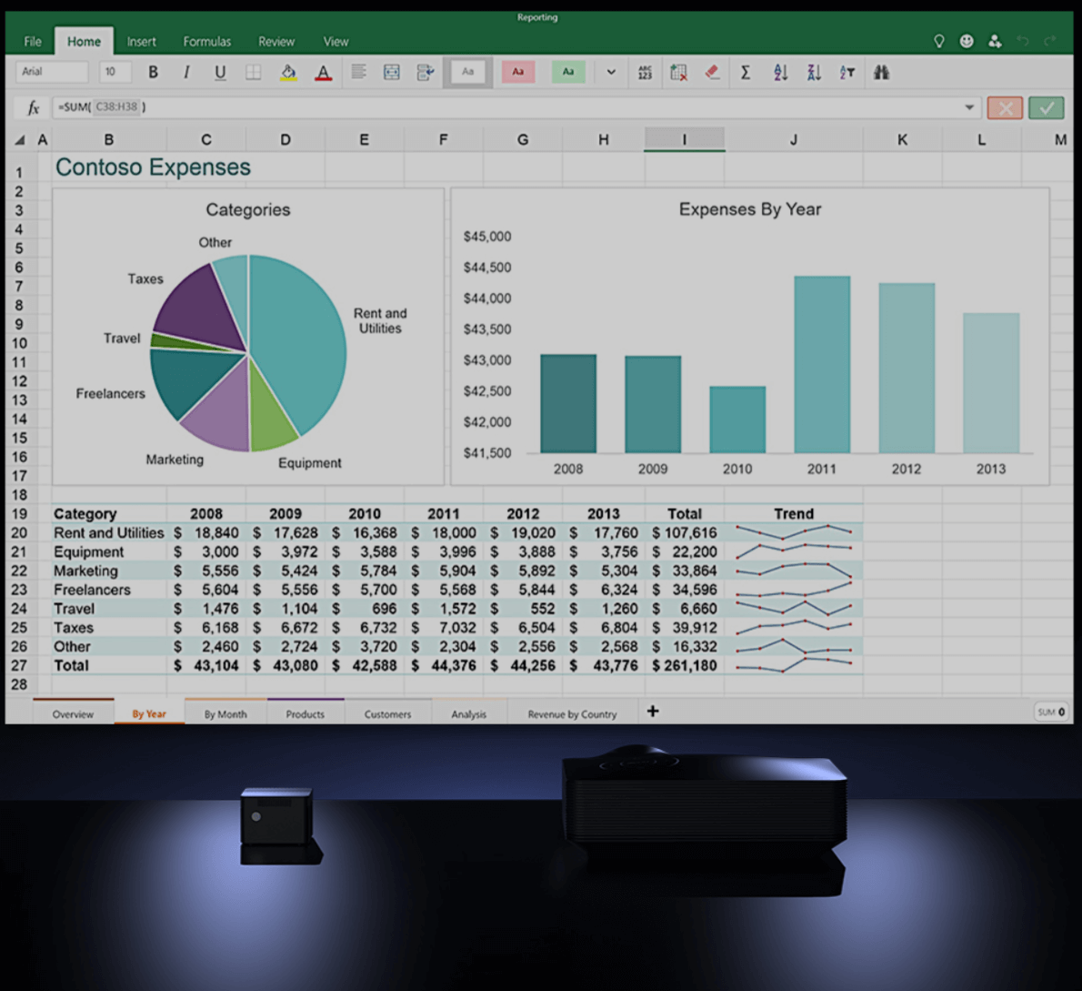Open the Products sheet tab

(x=305, y=714)
